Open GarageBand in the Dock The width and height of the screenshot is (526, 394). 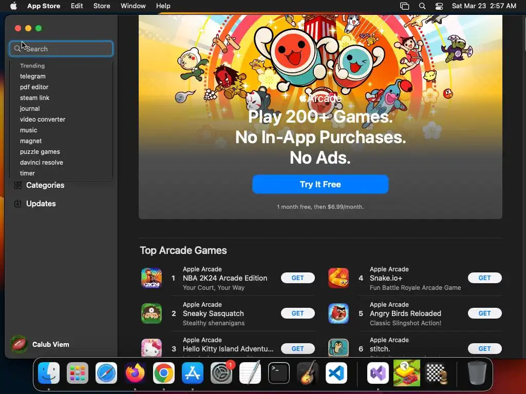(x=308, y=373)
